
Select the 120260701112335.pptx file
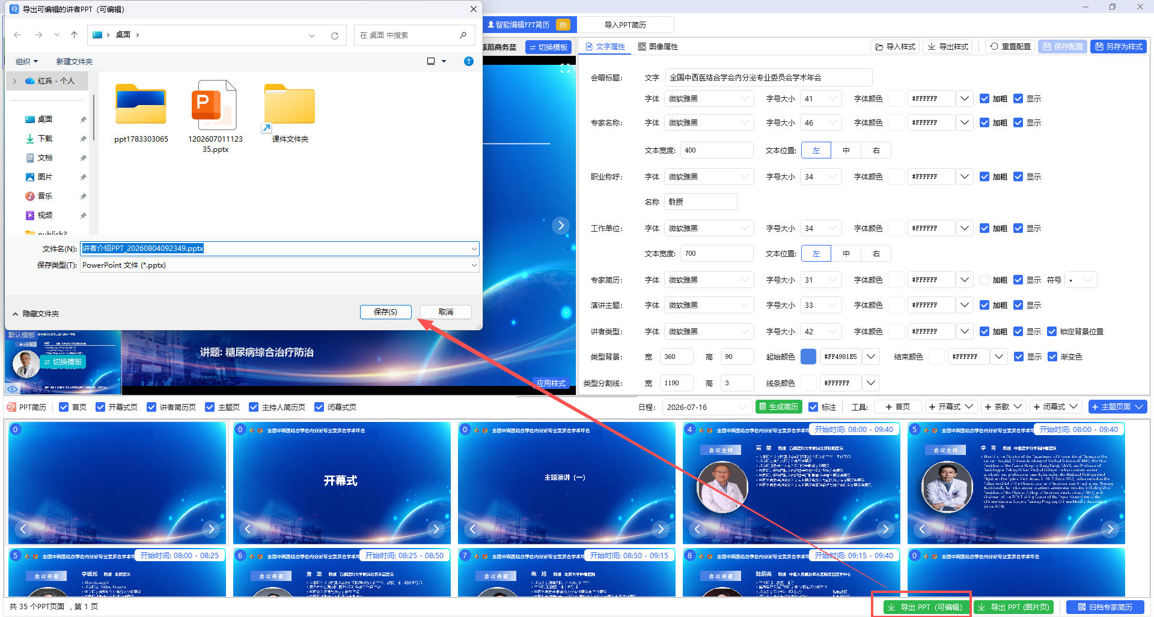tap(215, 117)
